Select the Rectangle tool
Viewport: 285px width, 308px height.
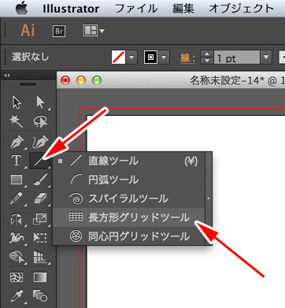[x=17, y=180]
